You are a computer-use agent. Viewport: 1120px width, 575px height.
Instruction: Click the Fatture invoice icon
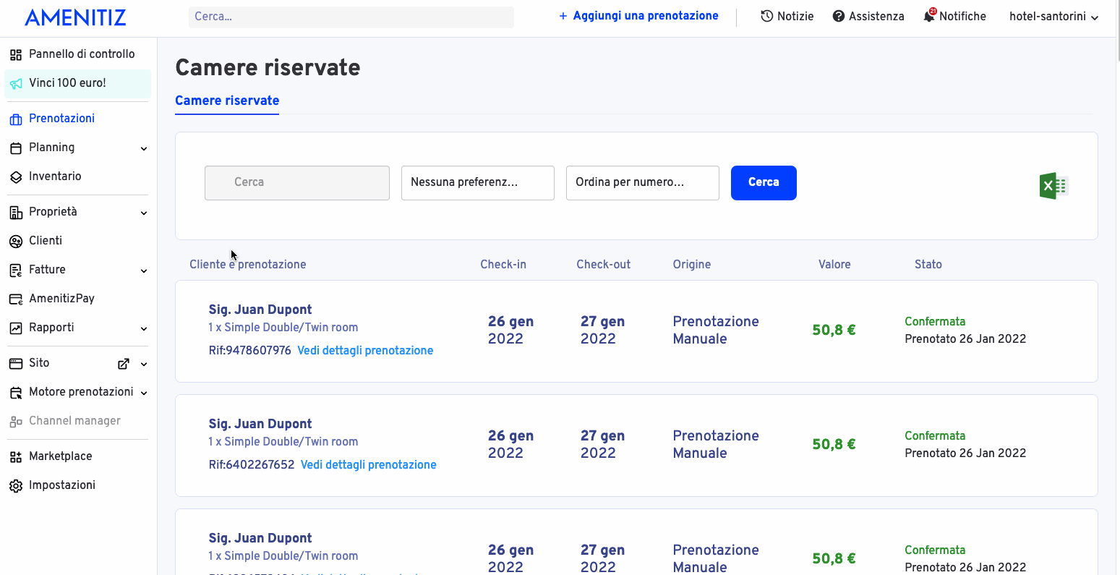click(x=16, y=270)
